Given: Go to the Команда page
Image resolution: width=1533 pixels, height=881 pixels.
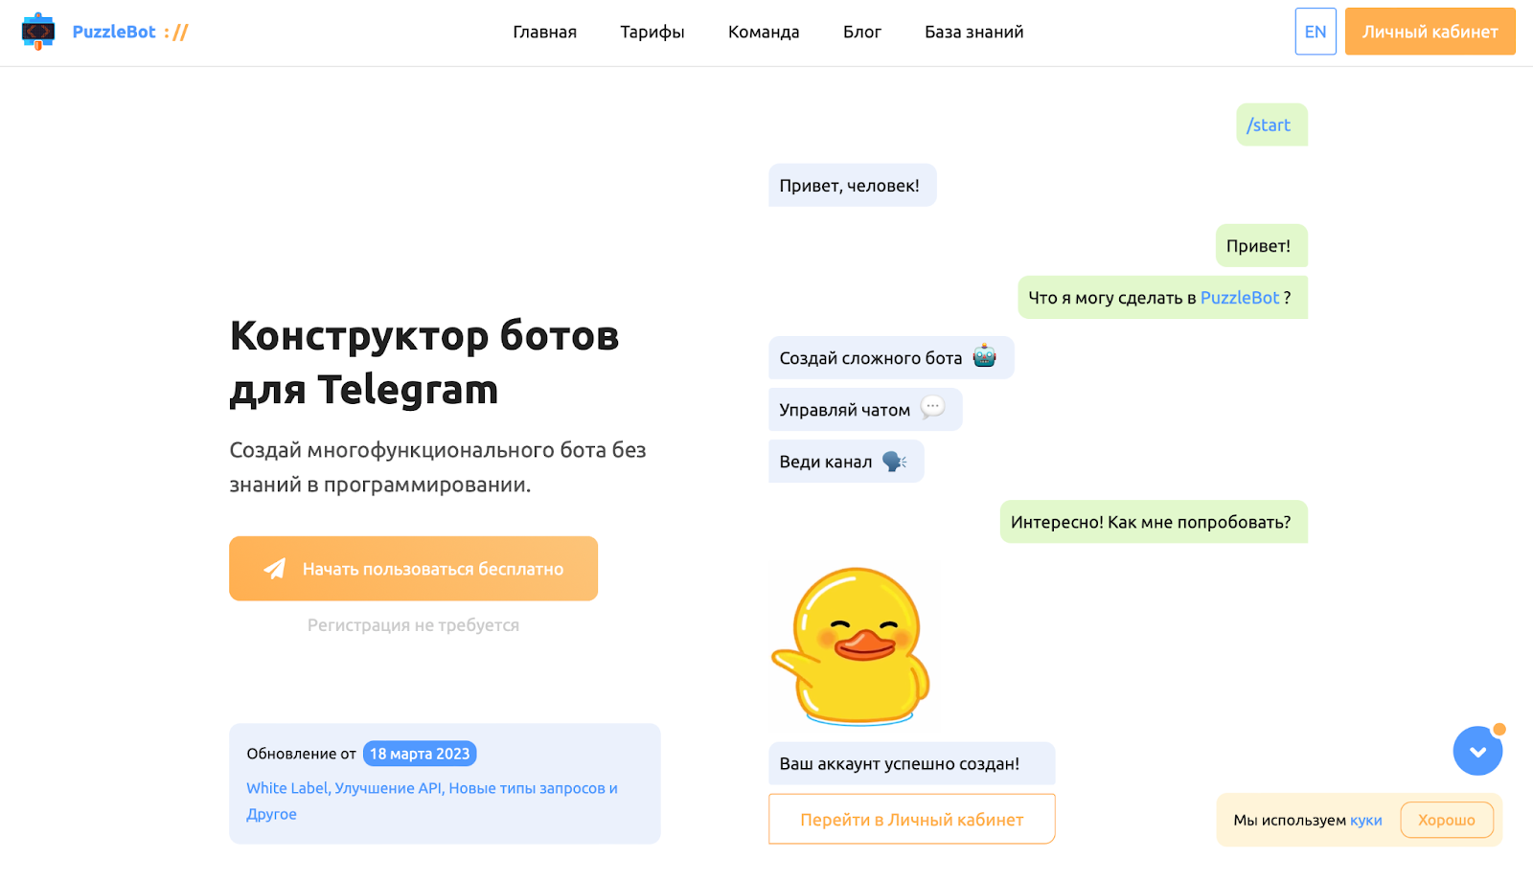Looking at the screenshot, I should click(764, 32).
